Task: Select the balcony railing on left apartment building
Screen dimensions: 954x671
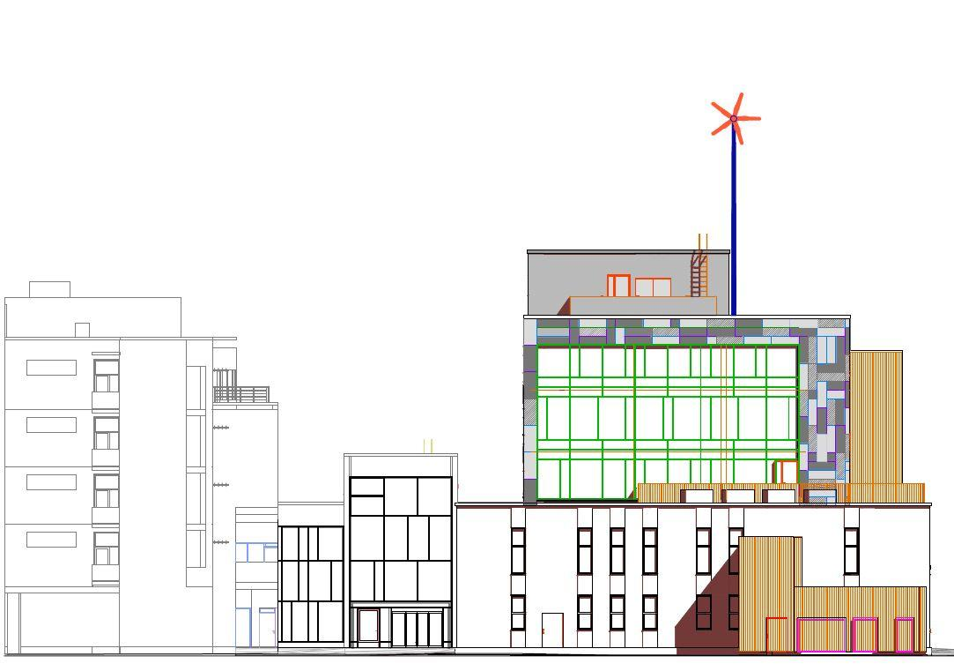Action: pyautogui.click(x=241, y=394)
